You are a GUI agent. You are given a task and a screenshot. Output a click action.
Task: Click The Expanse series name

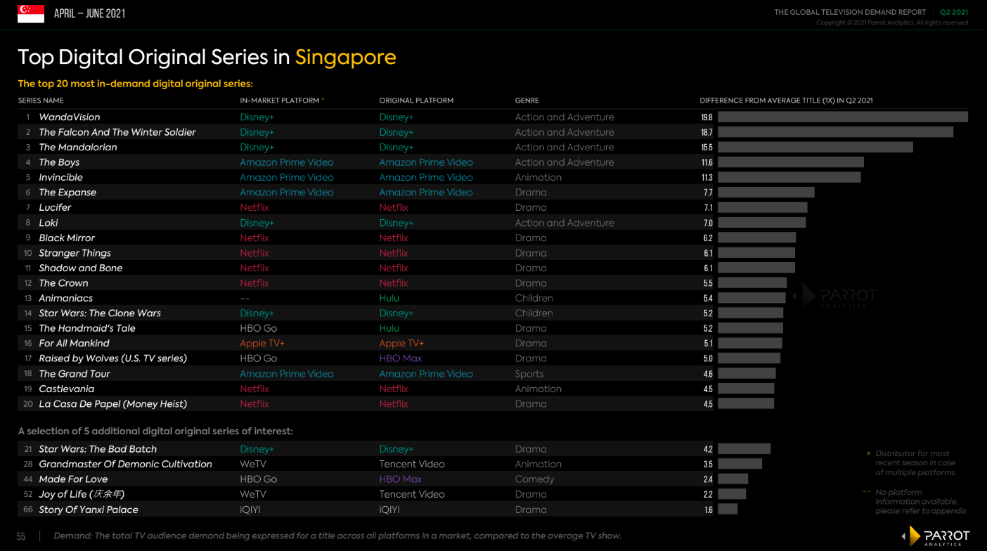click(x=67, y=193)
